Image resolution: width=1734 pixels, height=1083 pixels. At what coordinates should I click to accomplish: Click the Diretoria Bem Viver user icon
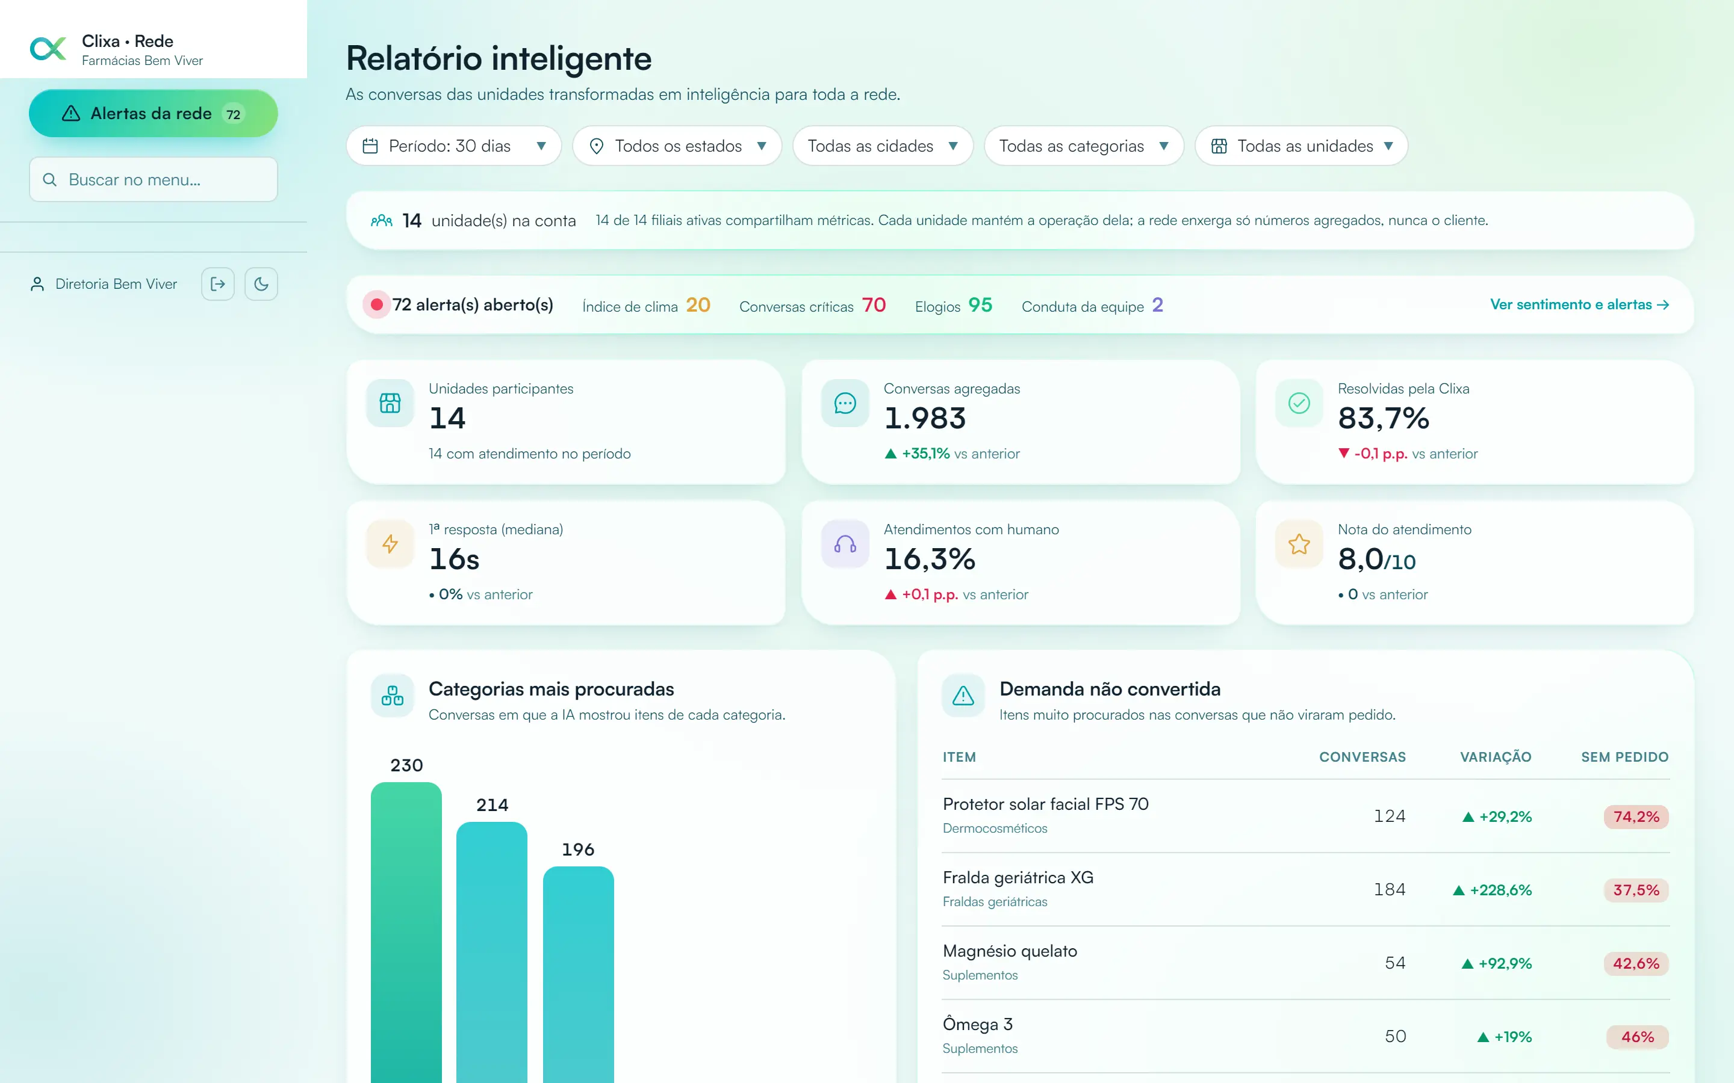tap(37, 283)
